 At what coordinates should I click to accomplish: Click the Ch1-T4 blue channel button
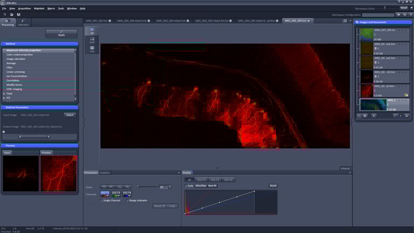[127, 193]
